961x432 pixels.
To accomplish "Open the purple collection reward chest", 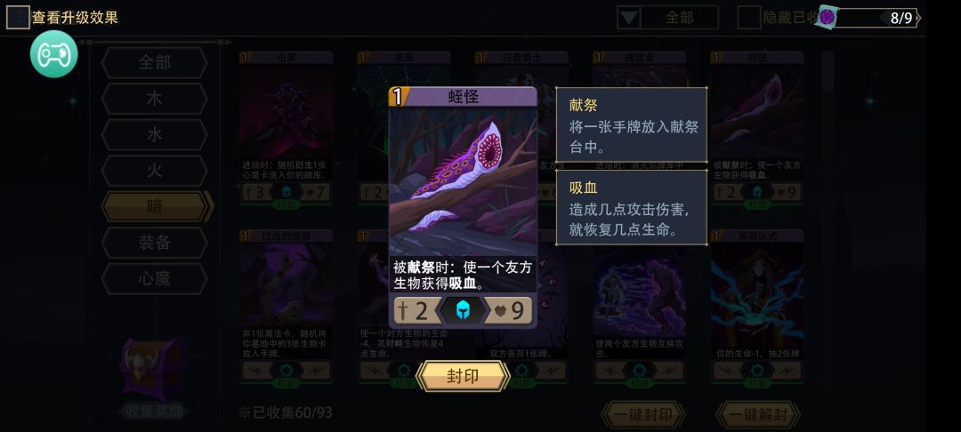I will pos(153,369).
